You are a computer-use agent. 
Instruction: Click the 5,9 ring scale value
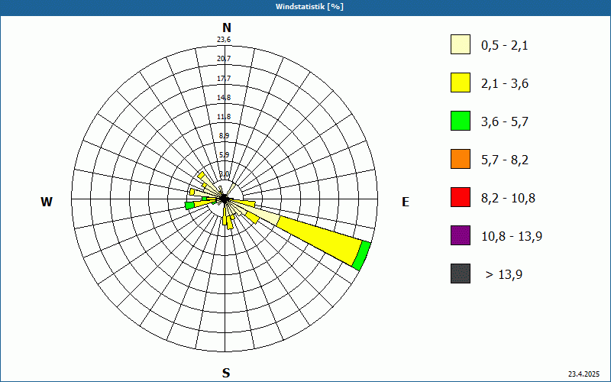coord(224,155)
